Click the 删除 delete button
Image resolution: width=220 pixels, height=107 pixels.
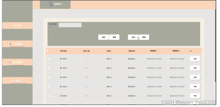click(x=144, y=37)
